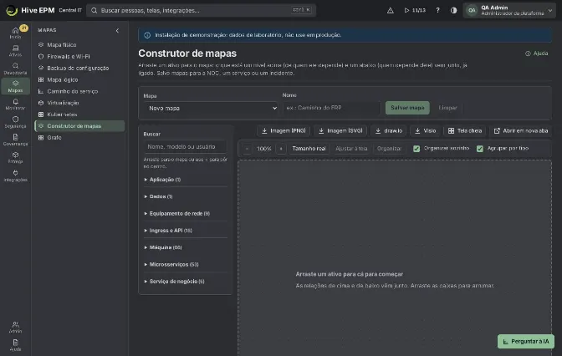562x356 pixels.
Task: Click the zoom in plus button
Action: click(281, 149)
